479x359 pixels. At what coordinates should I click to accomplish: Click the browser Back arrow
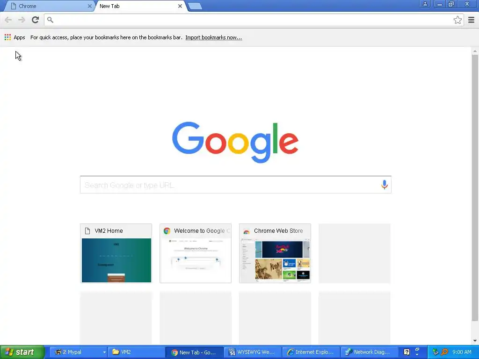8,20
